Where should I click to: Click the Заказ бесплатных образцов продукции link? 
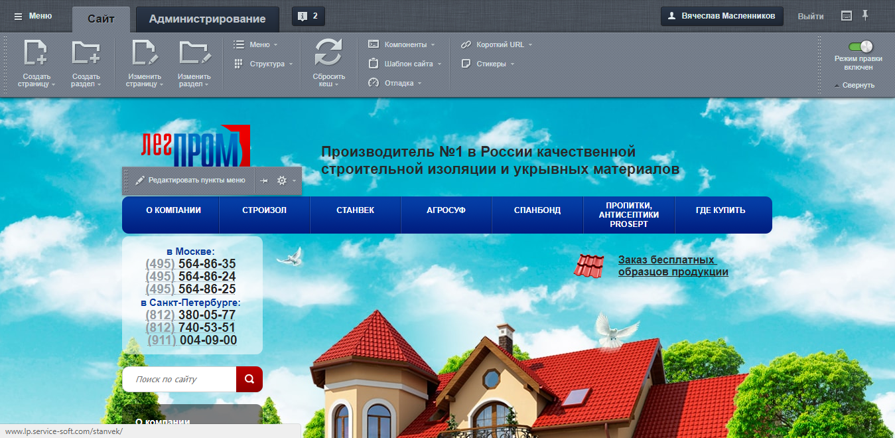tap(673, 265)
